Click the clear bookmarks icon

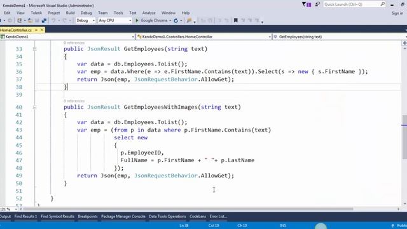pyautogui.click(x=257, y=20)
